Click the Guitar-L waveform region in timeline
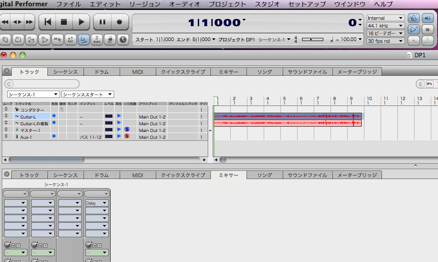The width and height of the screenshot is (438, 262). [x=288, y=116]
